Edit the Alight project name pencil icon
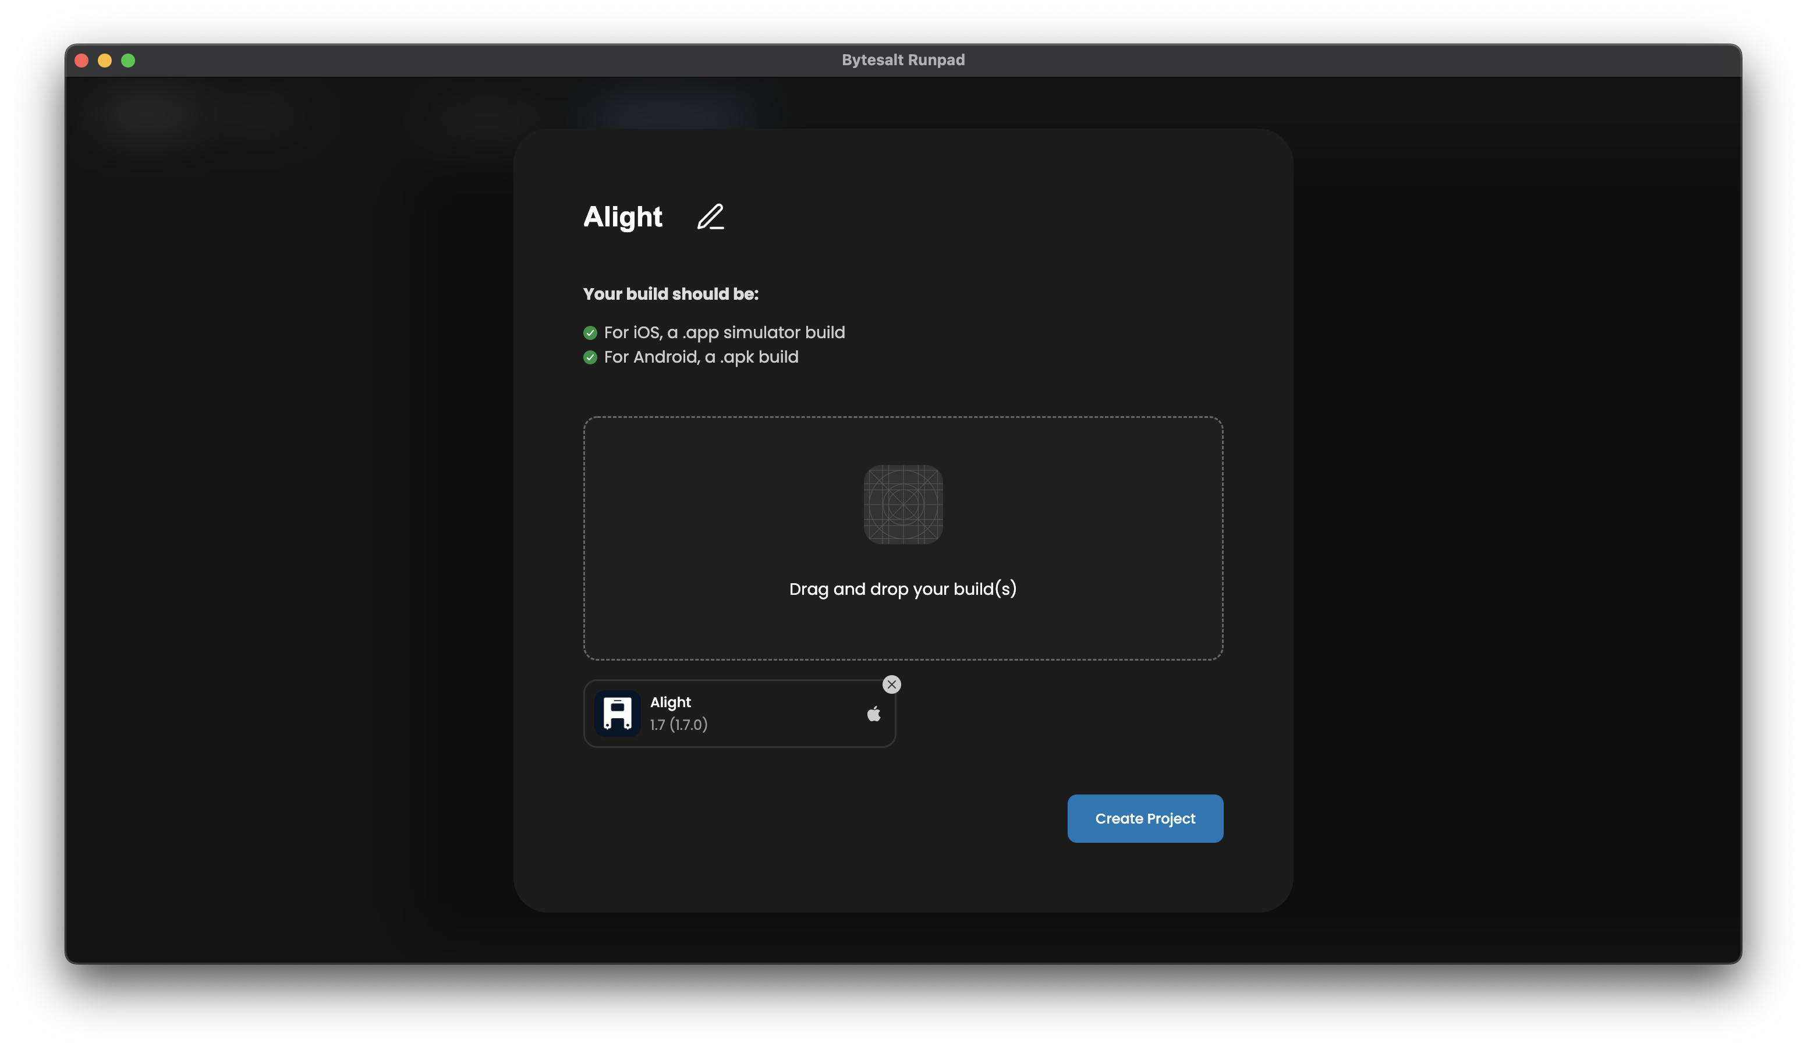Image resolution: width=1807 pixels, height=1050 pixels. click(x=711, y=217)
